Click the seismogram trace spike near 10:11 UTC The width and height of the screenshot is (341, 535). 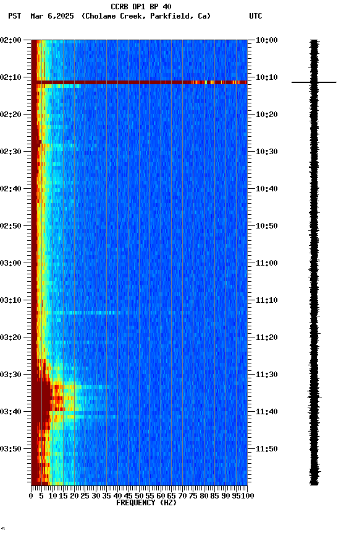pyautogui.click(x=314, y=82)
